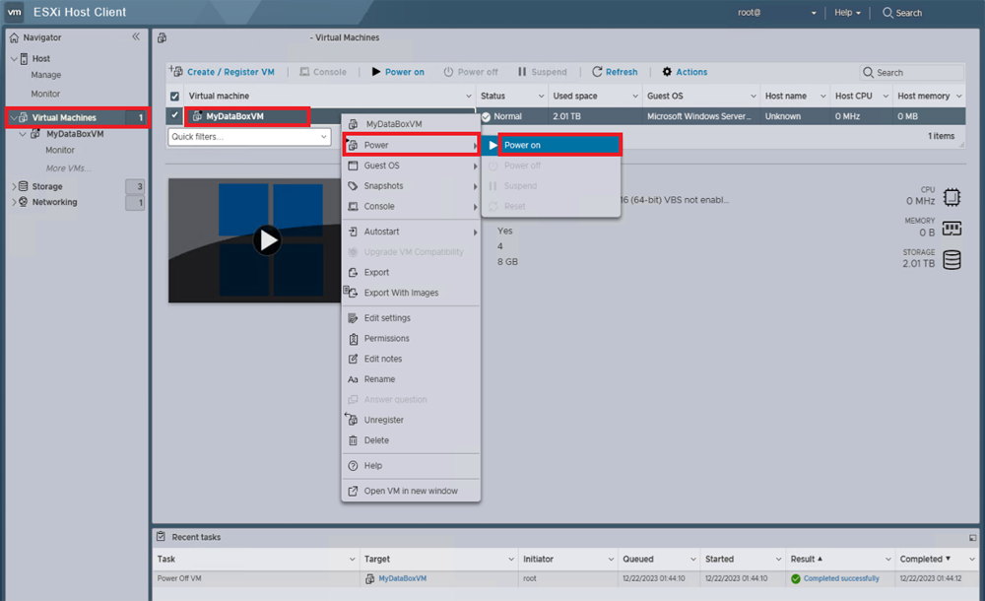Click the vm logo icon
Viewport: 985px width, 601px height.
coord(14,12)
